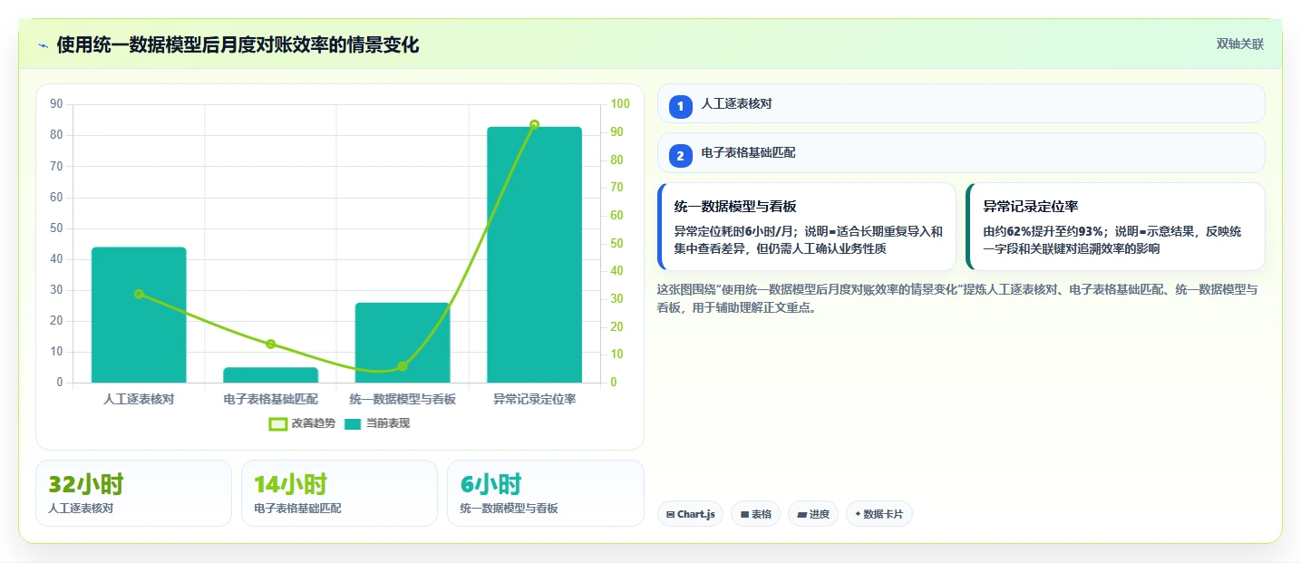Click the diamond icon in 数据卡片 tag

click(x=858, y=514)
